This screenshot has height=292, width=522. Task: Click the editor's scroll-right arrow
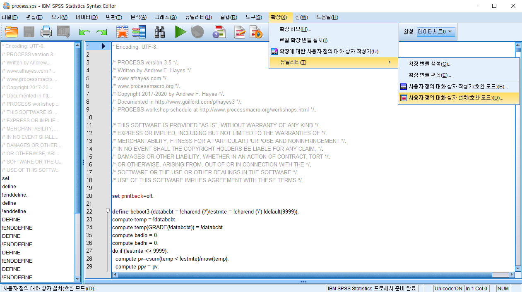pos(511,275)
